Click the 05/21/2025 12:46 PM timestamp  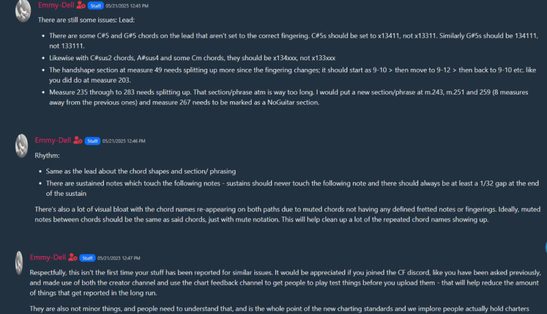click(x=124, y=141)
